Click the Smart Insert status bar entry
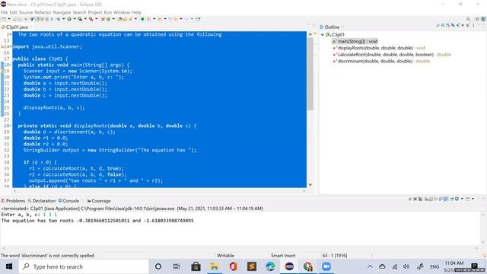This screenshot has width=487, height=274. (x=283, y=256)
